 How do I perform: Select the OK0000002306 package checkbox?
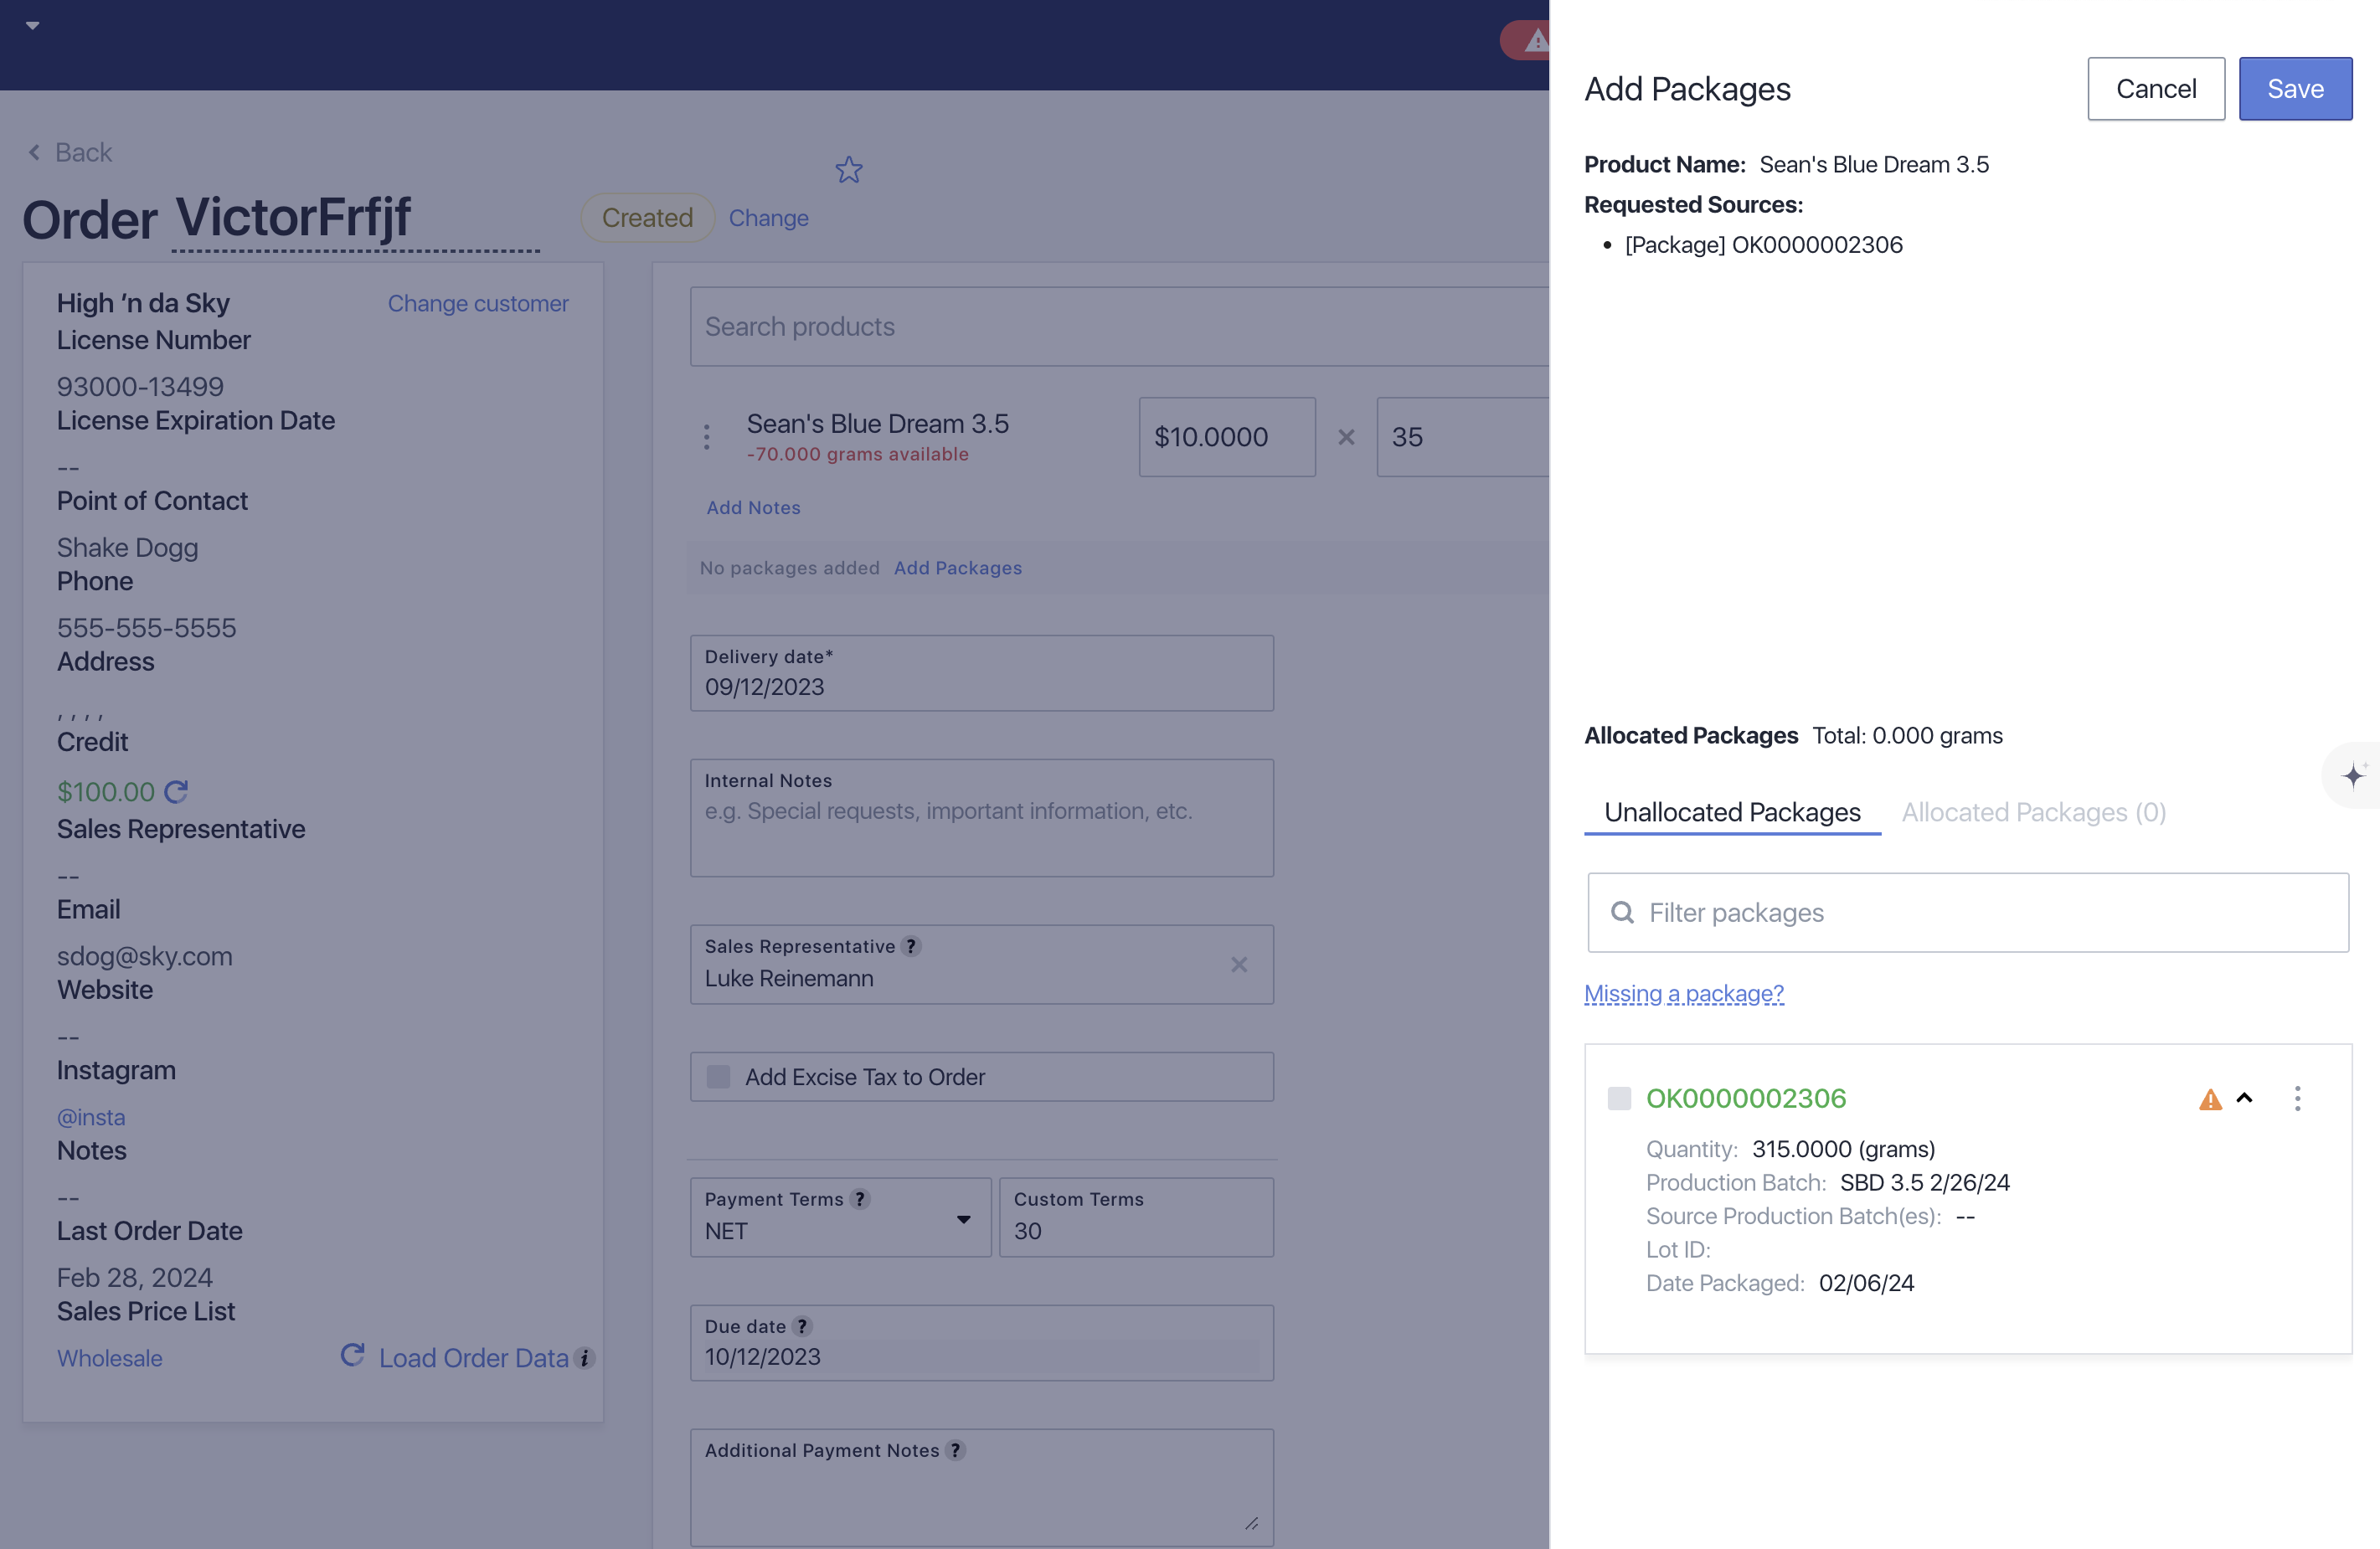click(x=1619, y=1098)
